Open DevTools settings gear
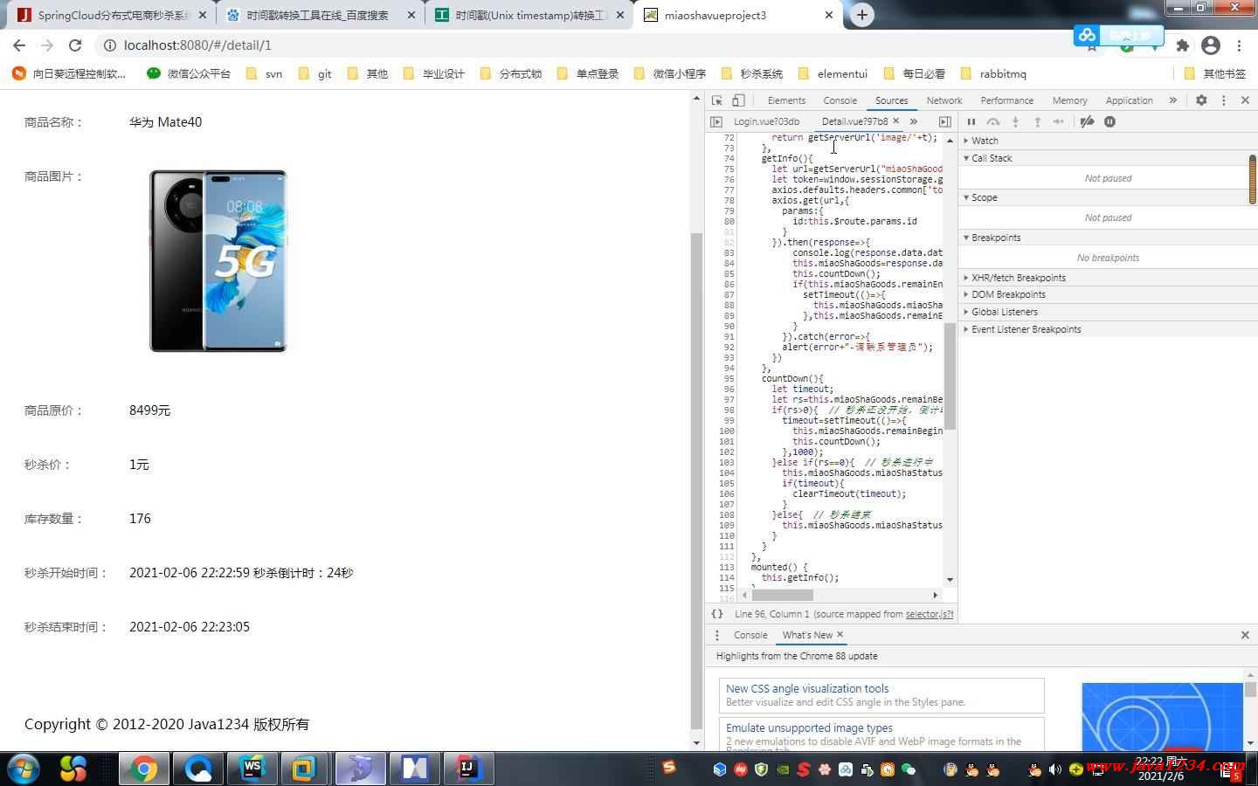Viewport: 1258px width, 786px height. point(1201,100)
